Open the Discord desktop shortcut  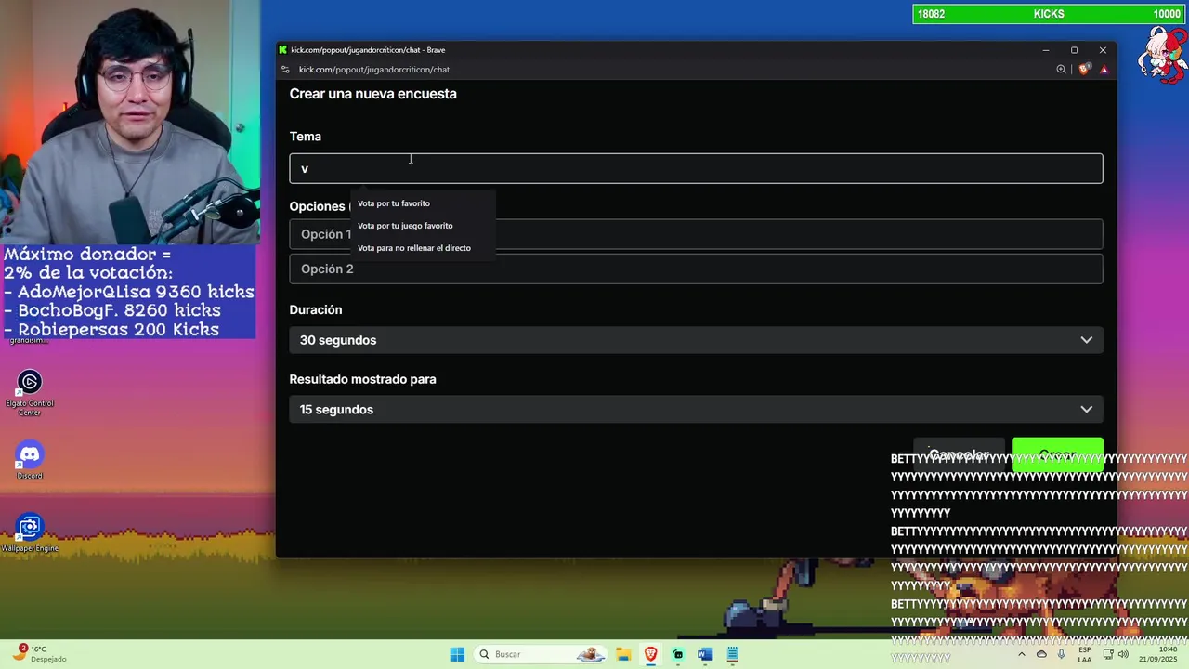coord(30,461)
